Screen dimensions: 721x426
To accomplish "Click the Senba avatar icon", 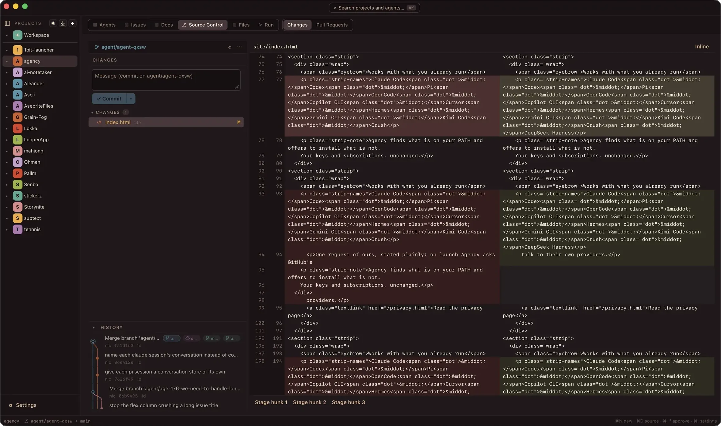I will [17, 184].
